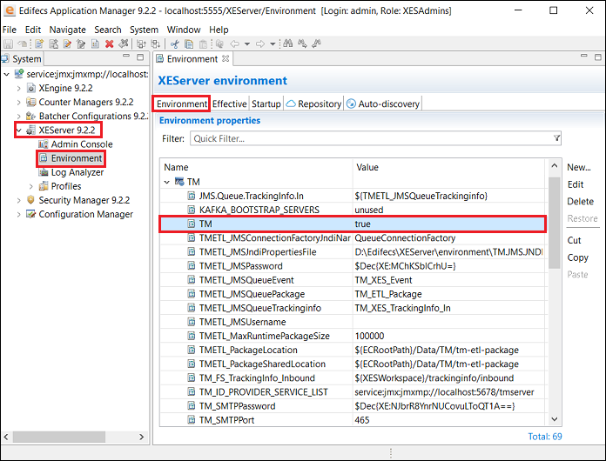606x461 pixels.
Task: Select the TM_SMTPPort property row
Action: pyautogui.click(x=353, y=420)
